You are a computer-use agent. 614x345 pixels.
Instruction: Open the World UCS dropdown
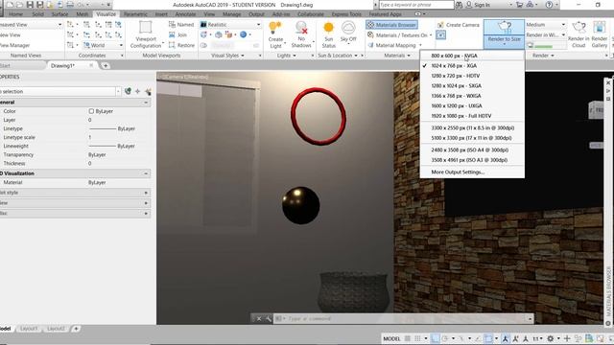point(103,45)
